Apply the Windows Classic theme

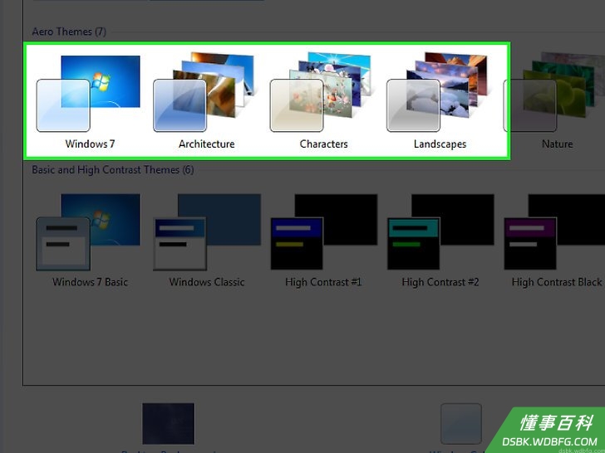coord(207,241)
